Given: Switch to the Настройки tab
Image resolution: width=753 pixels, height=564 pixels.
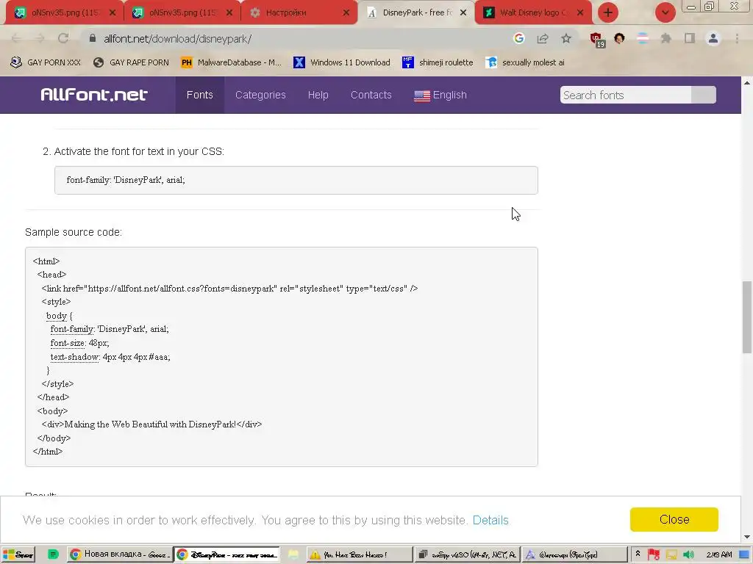Looking at the screenshot, I should pos(299,12).
